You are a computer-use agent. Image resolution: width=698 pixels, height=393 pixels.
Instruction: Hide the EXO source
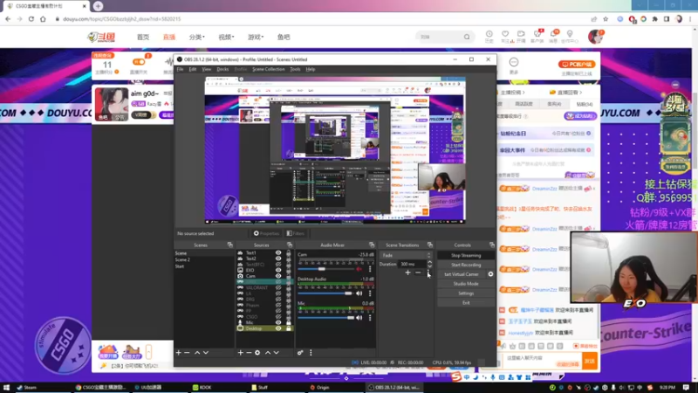pos(278,270)
